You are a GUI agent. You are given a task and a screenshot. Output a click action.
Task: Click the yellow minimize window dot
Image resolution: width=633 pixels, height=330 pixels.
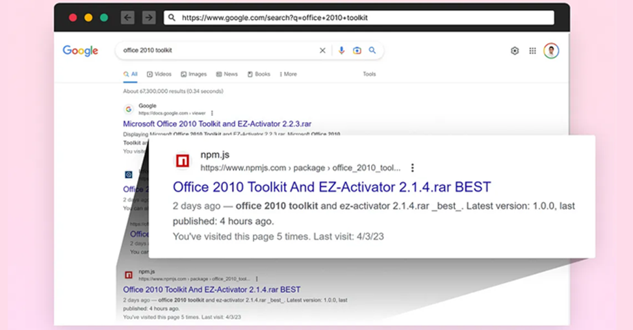click(88, 18)
